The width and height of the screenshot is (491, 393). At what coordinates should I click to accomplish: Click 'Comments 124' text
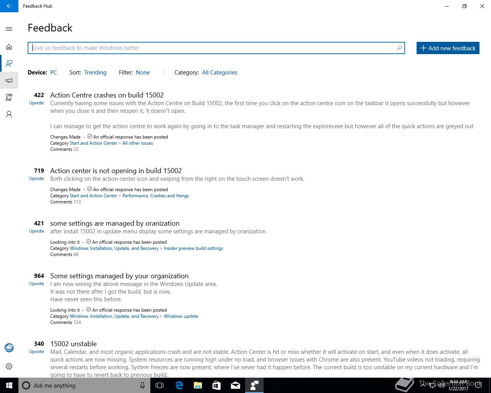coord(66,322)
